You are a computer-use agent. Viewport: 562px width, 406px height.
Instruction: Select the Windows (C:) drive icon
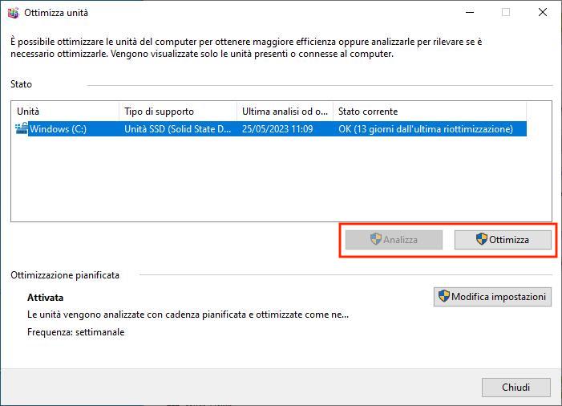(22, 128)
